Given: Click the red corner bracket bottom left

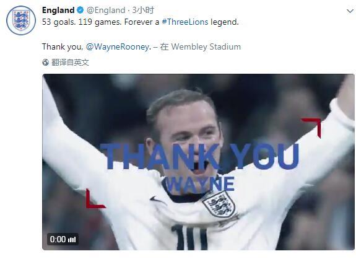Looking at the screenshot, I should click(x=95, y=198).
